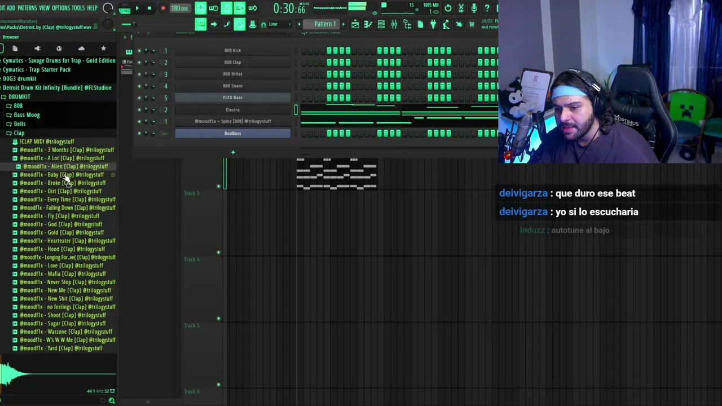Open the Playlist view icon
The width and height of the screenshot is (722, 406).
[x=355, y=24]
